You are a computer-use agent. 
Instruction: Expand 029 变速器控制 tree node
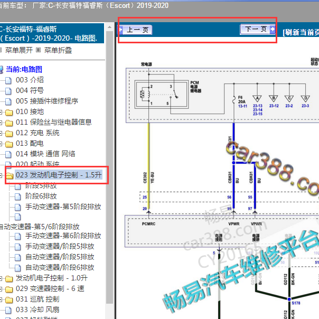click(1, 289)
